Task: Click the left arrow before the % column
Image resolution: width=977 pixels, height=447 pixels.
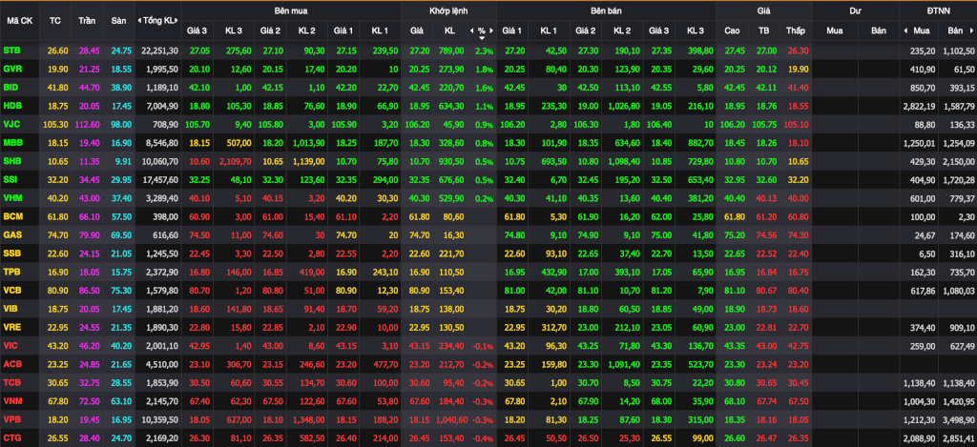Action: [471, 30]
